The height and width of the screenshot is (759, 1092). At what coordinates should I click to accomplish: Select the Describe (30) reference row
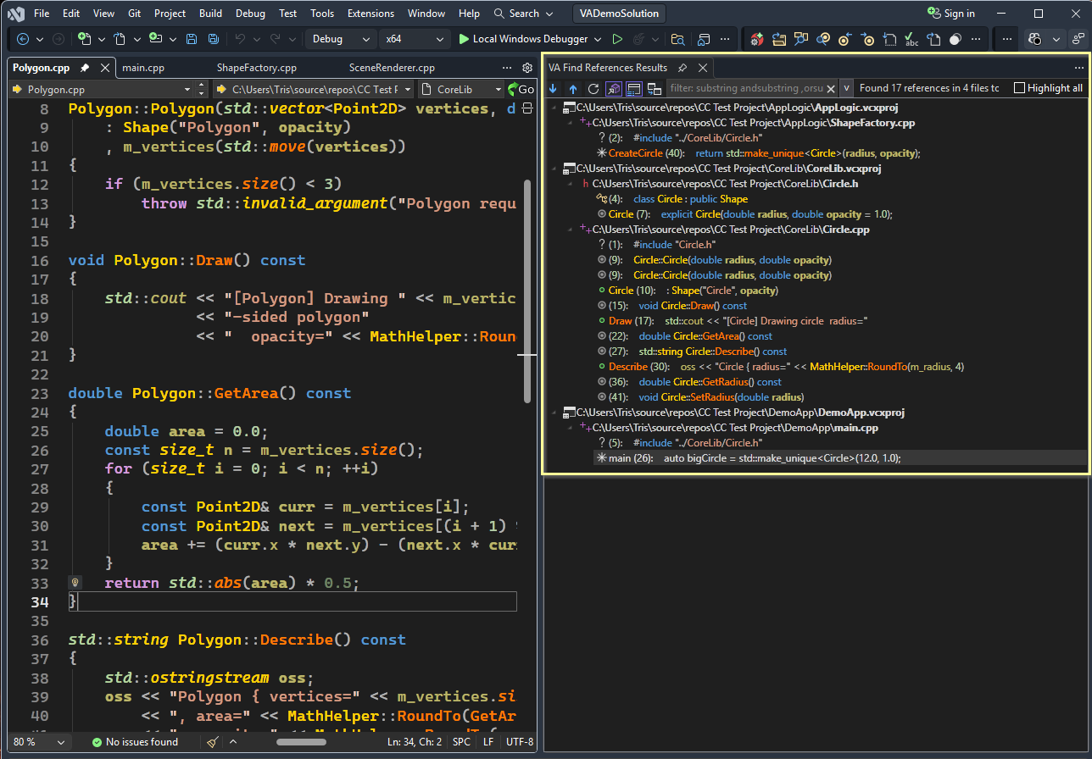[x=781, y=367]
